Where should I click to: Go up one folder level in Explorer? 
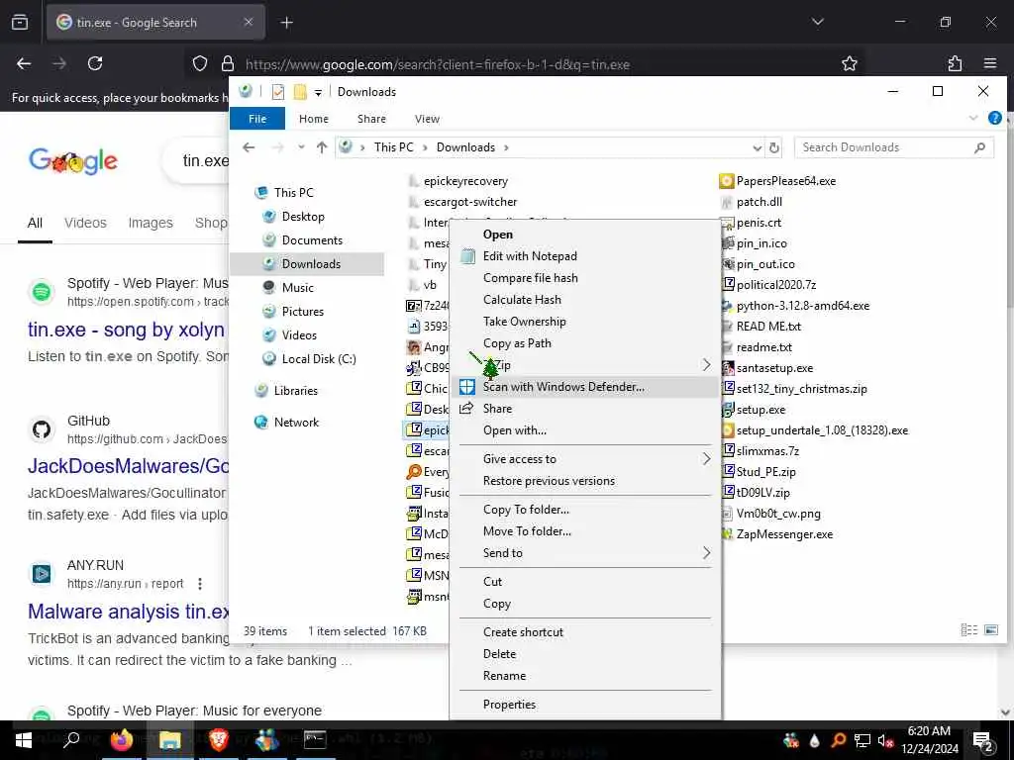coord(322,147)
